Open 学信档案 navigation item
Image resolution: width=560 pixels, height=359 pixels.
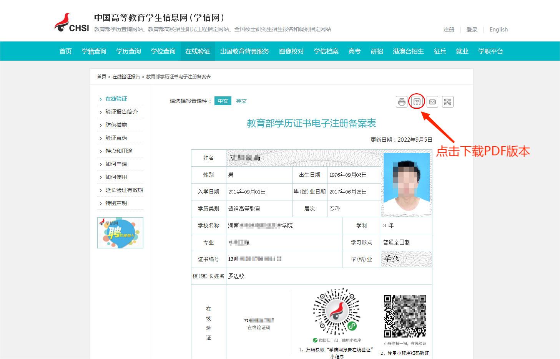tap(326, 51)
